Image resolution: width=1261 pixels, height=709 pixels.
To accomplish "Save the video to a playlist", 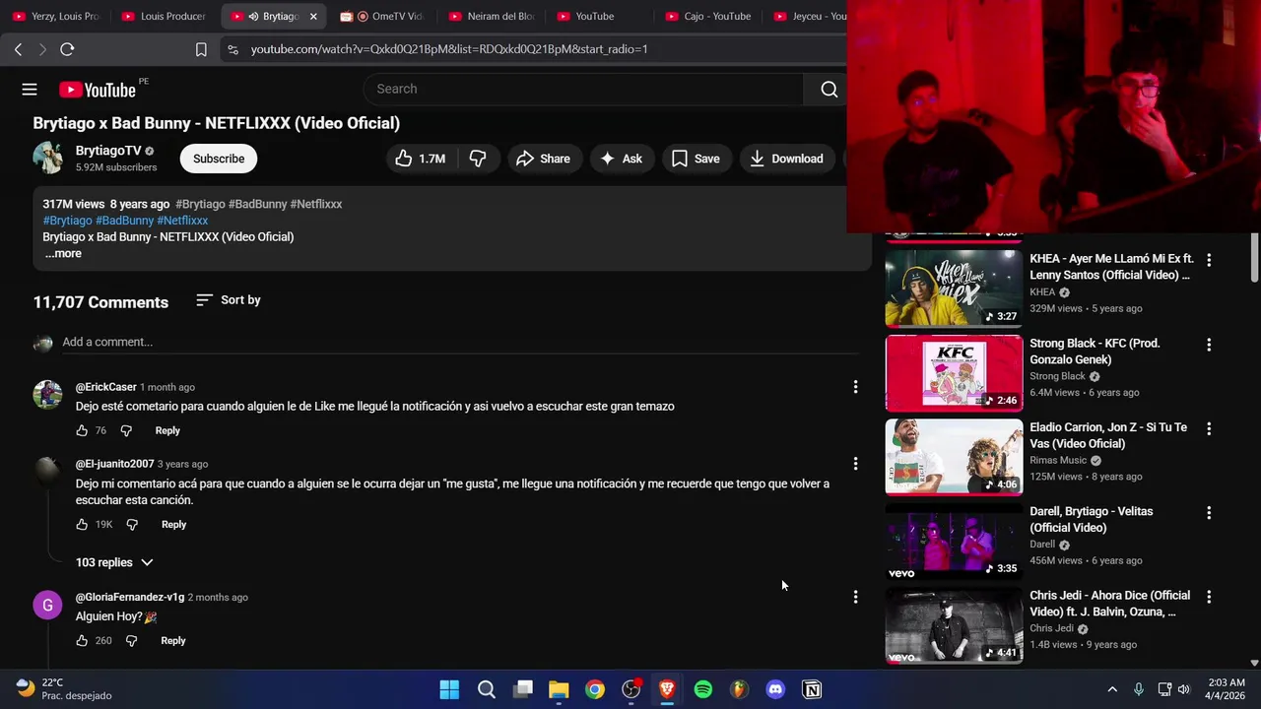I will (696, 159).
